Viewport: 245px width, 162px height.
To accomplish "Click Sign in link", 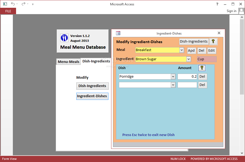I will tap(231, 11).
